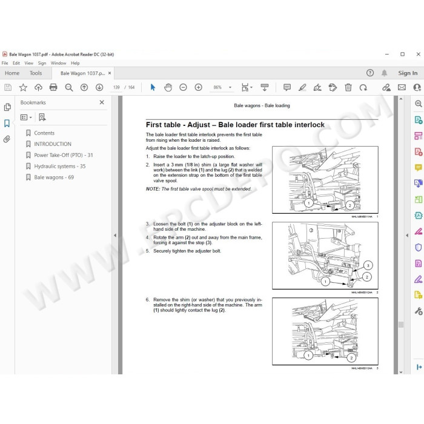The width and height of the screenshot is (424, 424).
Task: Click the Save file icon
Action: (8, 87)
